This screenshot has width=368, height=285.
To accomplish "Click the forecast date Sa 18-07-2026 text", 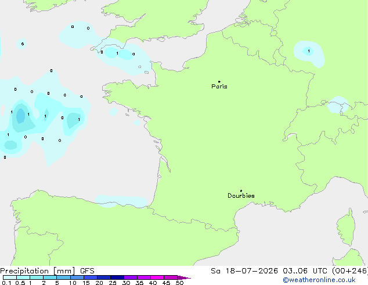I will 244,271.
